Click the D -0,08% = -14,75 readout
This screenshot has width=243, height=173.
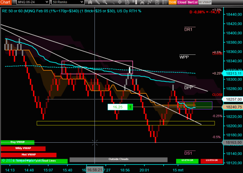pyautogui.click(x=205, y=12)
